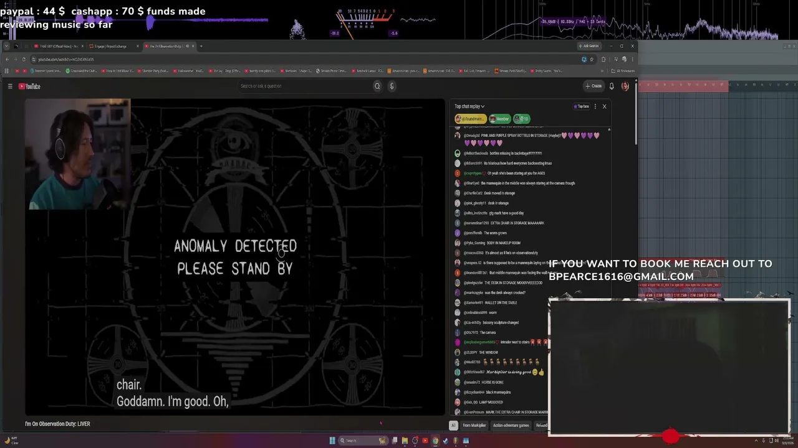Close the Engage | RepostExchange tab
The height and width of the screenshot is (448, 798).
click(x=138, y=46)
